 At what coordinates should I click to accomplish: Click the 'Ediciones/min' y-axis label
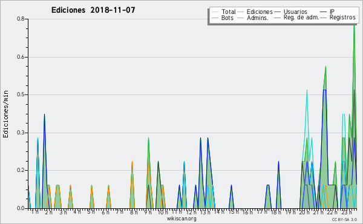(x=5, y=114)
